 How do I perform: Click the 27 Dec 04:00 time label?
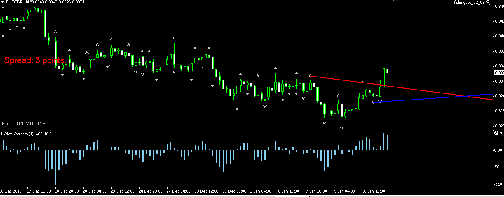178,191
